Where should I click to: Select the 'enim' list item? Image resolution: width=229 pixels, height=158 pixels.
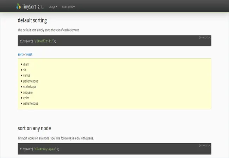pyautogui.click(x=26, y=98)
